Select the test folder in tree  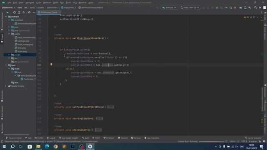15,82
